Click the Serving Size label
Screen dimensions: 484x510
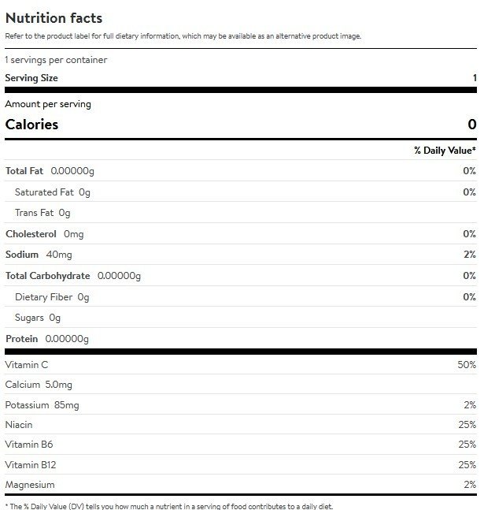tap(31, 78)
